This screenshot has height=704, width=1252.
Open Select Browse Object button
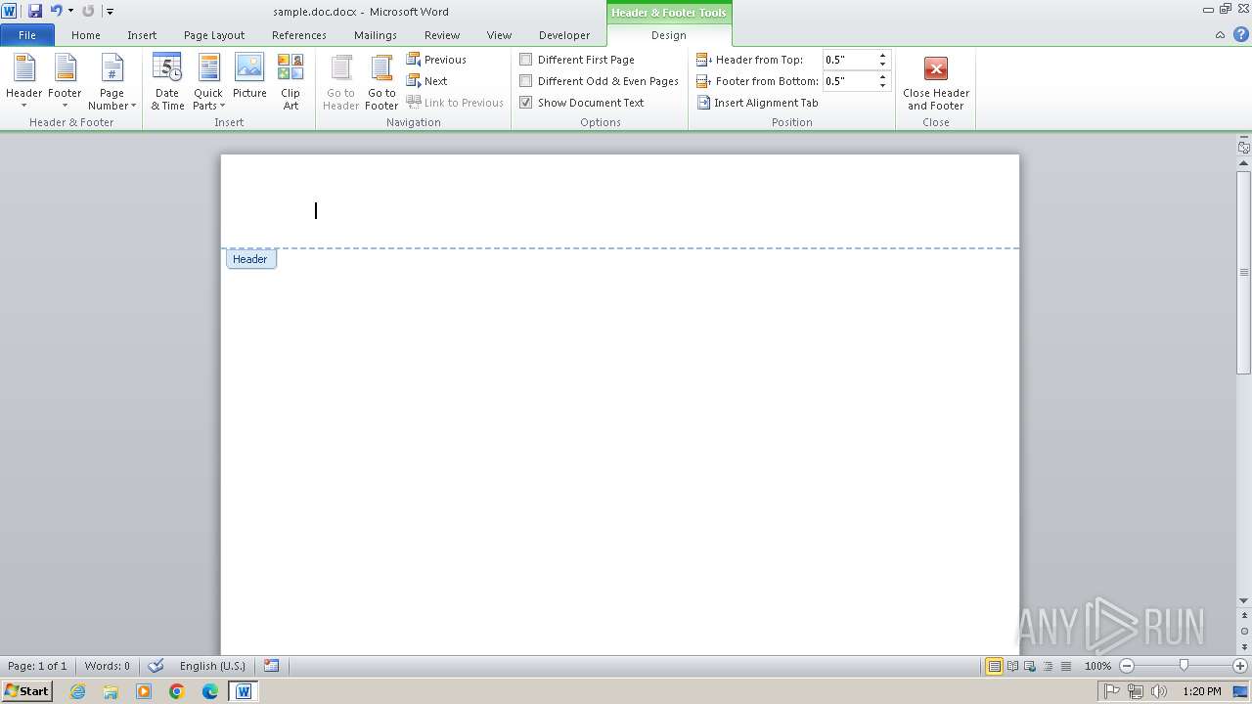click(x=1244, y=632)
